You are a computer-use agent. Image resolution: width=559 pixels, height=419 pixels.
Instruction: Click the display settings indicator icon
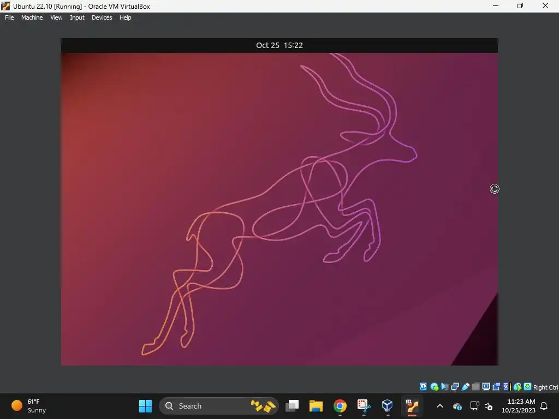486,387
